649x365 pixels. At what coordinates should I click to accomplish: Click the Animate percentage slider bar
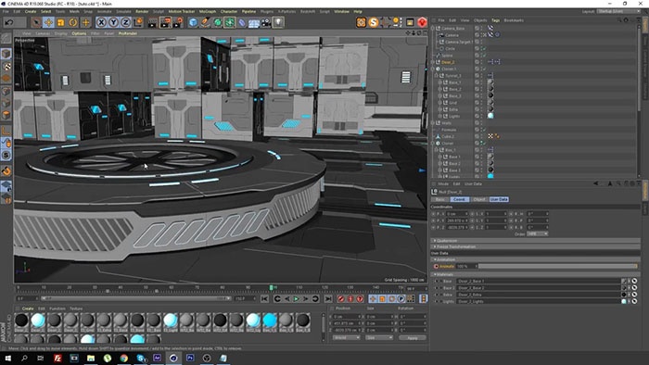click(x=557, y=266)
